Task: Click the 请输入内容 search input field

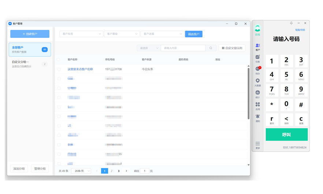Action: (x=183, y=48)
